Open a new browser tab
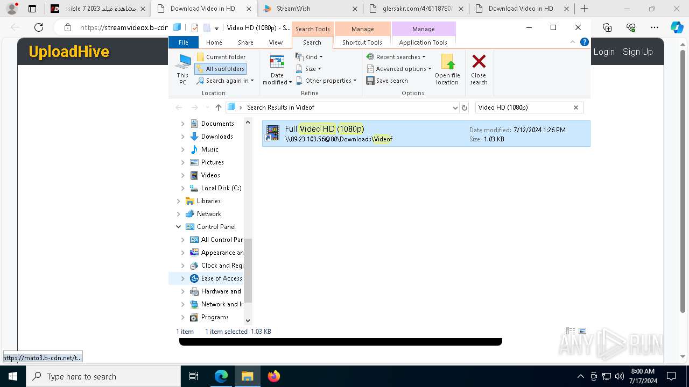The height and width of the screenshot is (387, 689). [x=584, y=9]
